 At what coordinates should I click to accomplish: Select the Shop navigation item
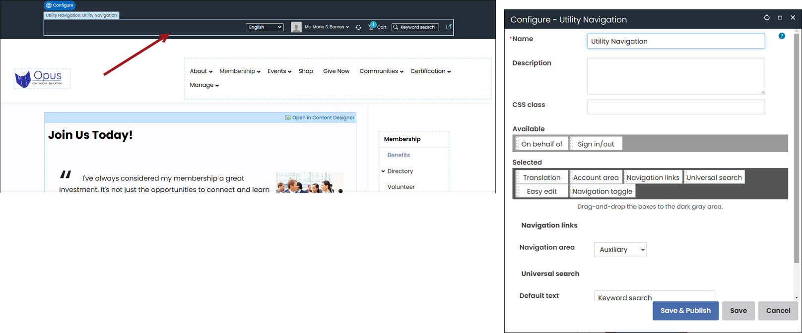(306, 71)
